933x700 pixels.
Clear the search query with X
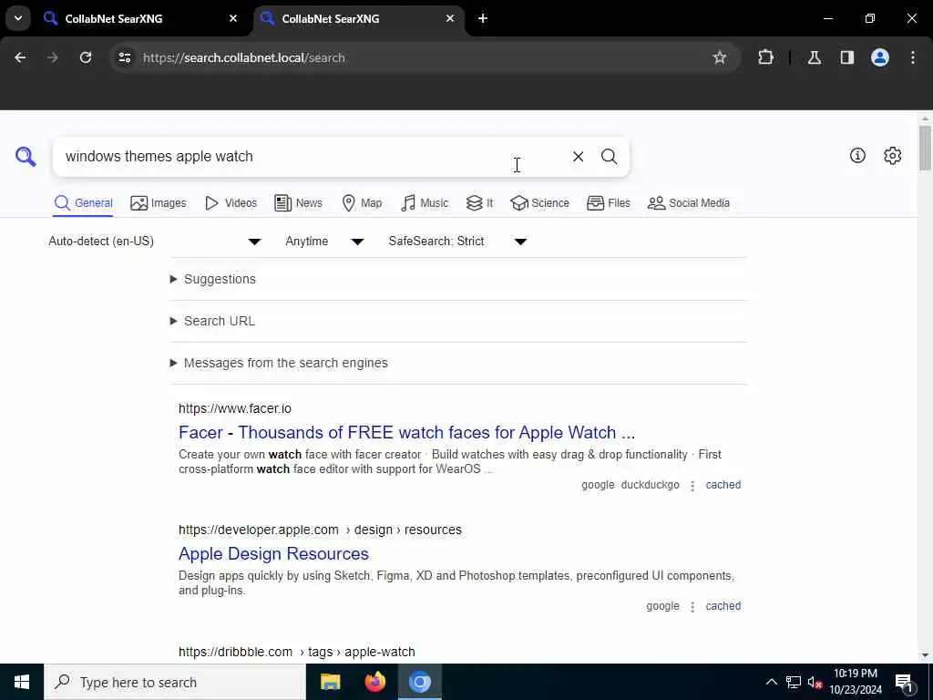point(578,157)
